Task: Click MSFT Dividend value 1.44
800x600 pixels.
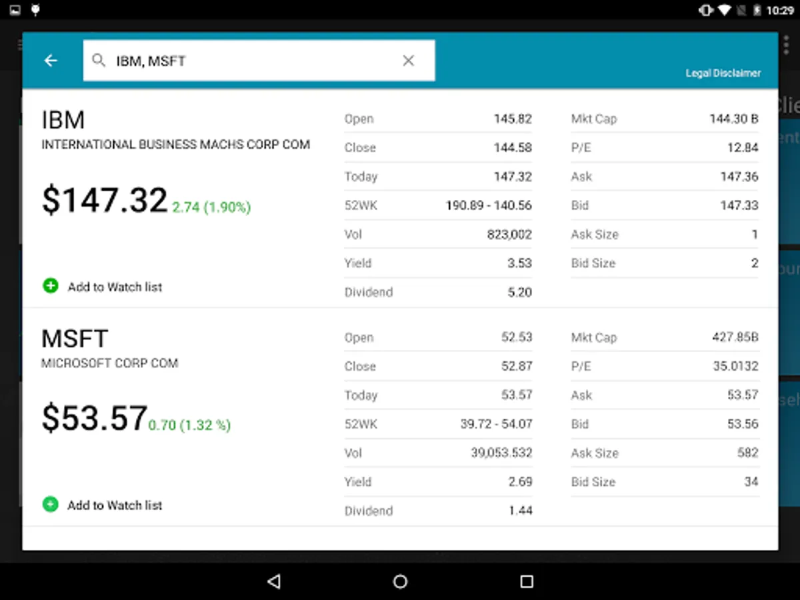Action: click(x=520, y=511)
